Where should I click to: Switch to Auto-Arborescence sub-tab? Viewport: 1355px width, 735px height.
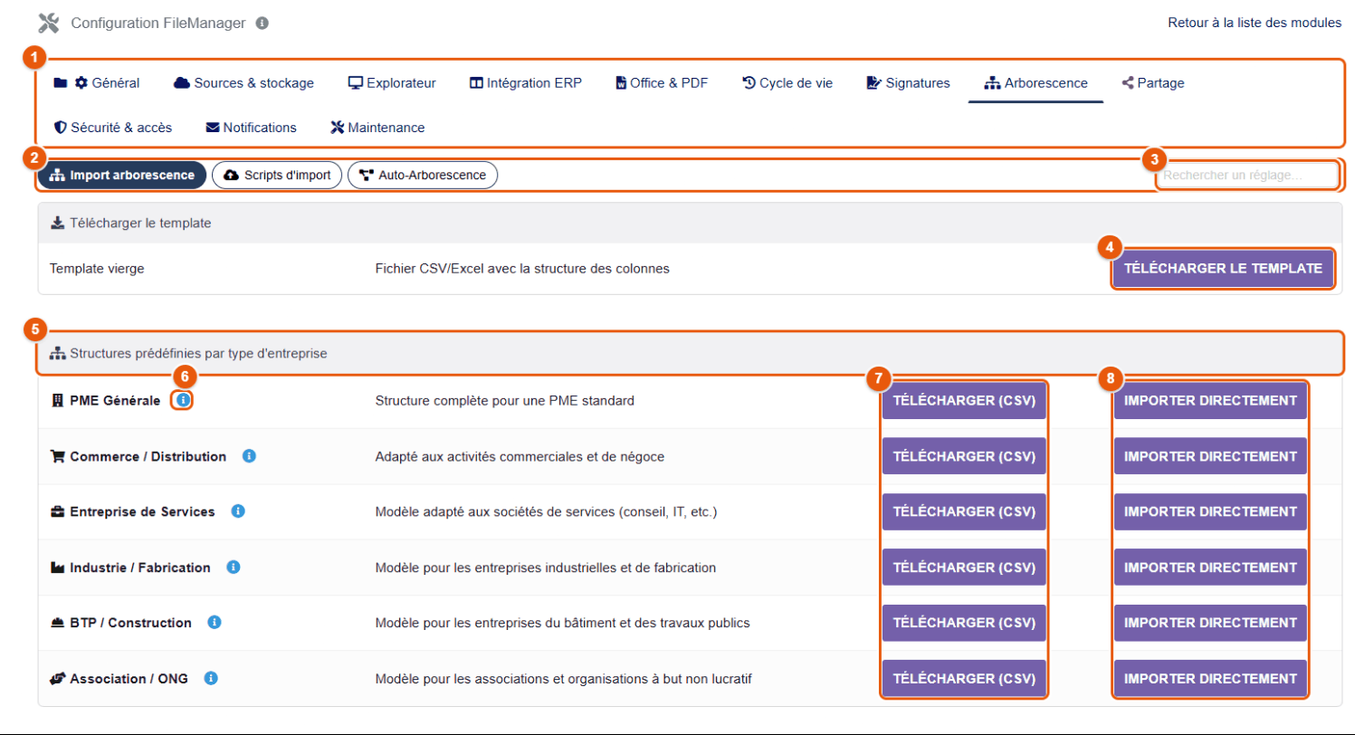(423, 175)
